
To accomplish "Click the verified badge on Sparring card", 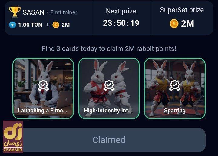I will [175, 85].
